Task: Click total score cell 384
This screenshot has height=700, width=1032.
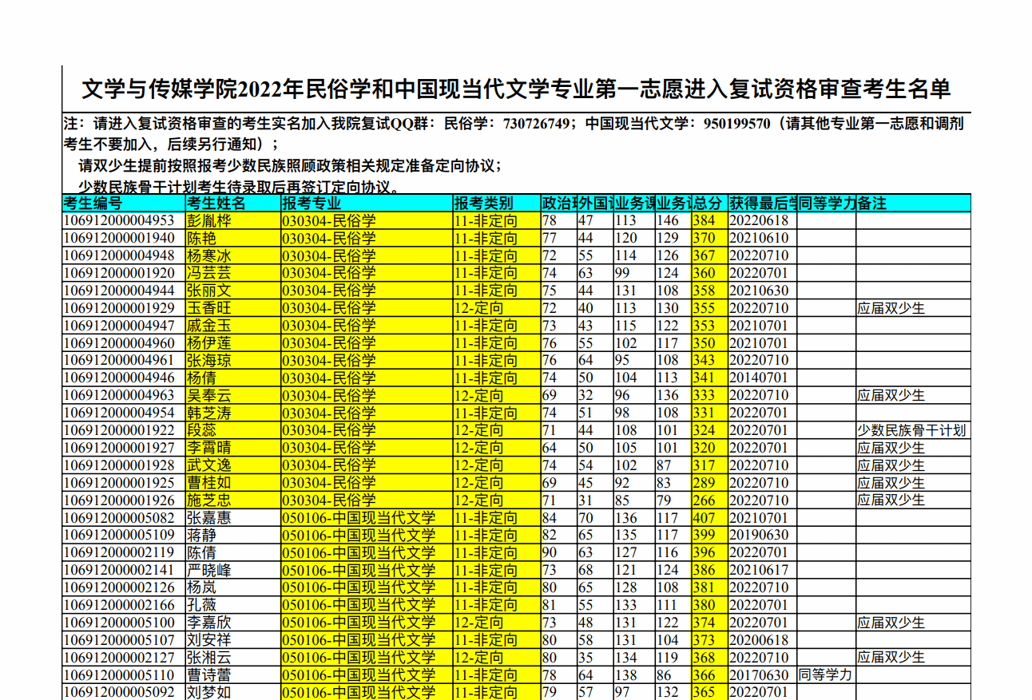Action: (x=709, y=220)
